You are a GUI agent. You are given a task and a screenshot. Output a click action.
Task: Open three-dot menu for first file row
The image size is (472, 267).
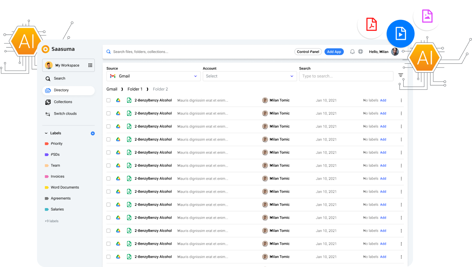point(401,100)
